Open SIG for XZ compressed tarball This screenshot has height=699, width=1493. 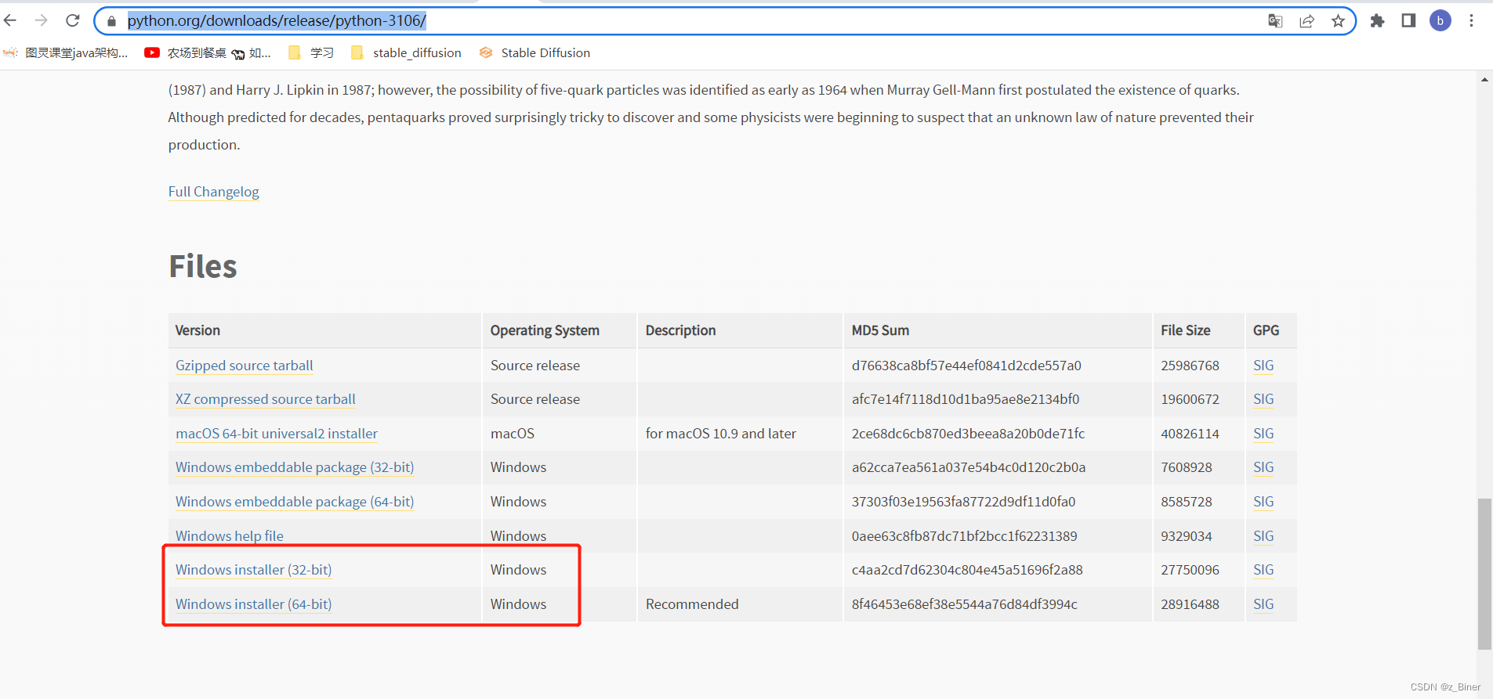tap(1263, 399)
